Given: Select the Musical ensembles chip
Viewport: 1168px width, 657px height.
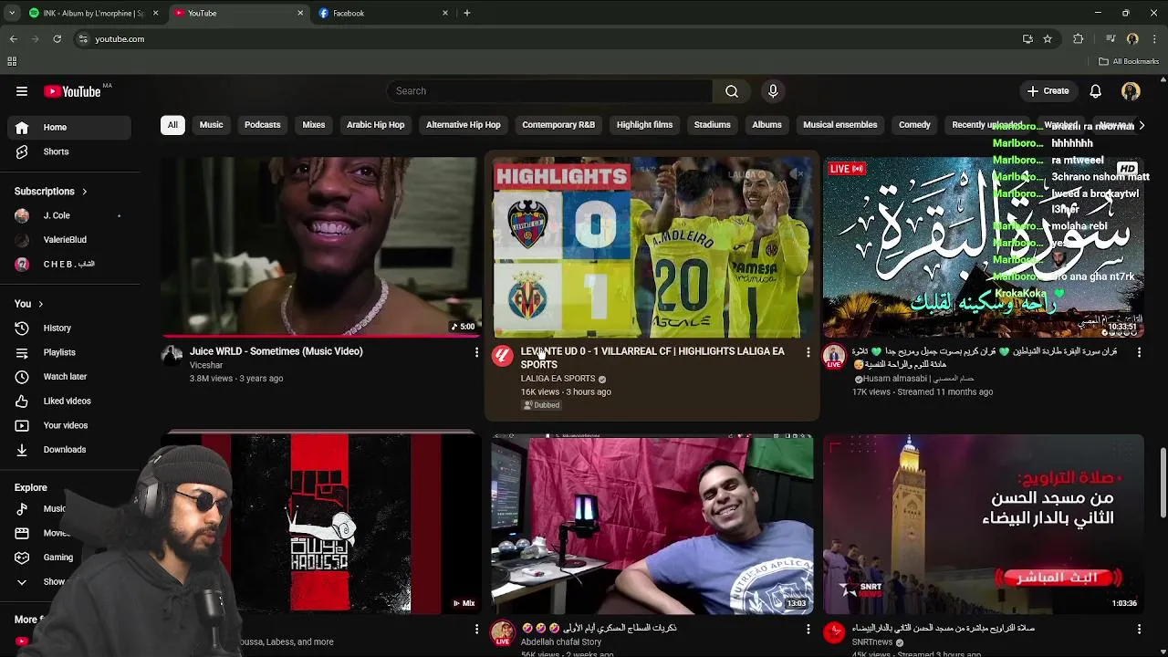Looking at the screenshot, I should click(x=839, y=125).
